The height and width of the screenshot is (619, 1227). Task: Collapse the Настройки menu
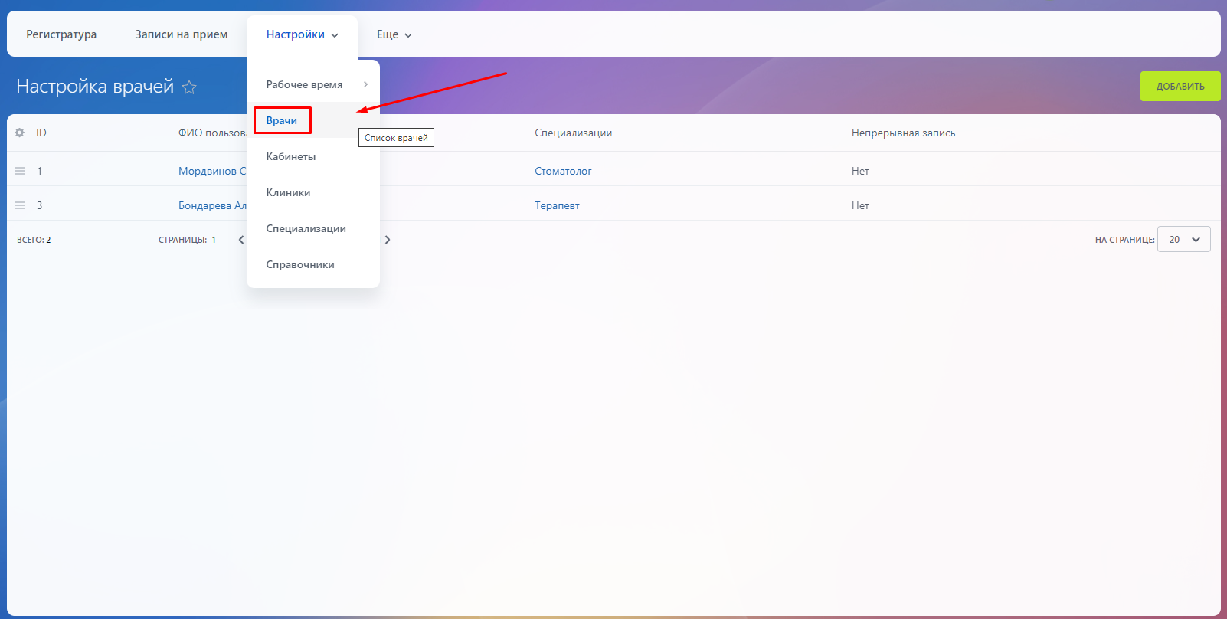point(302,34)
